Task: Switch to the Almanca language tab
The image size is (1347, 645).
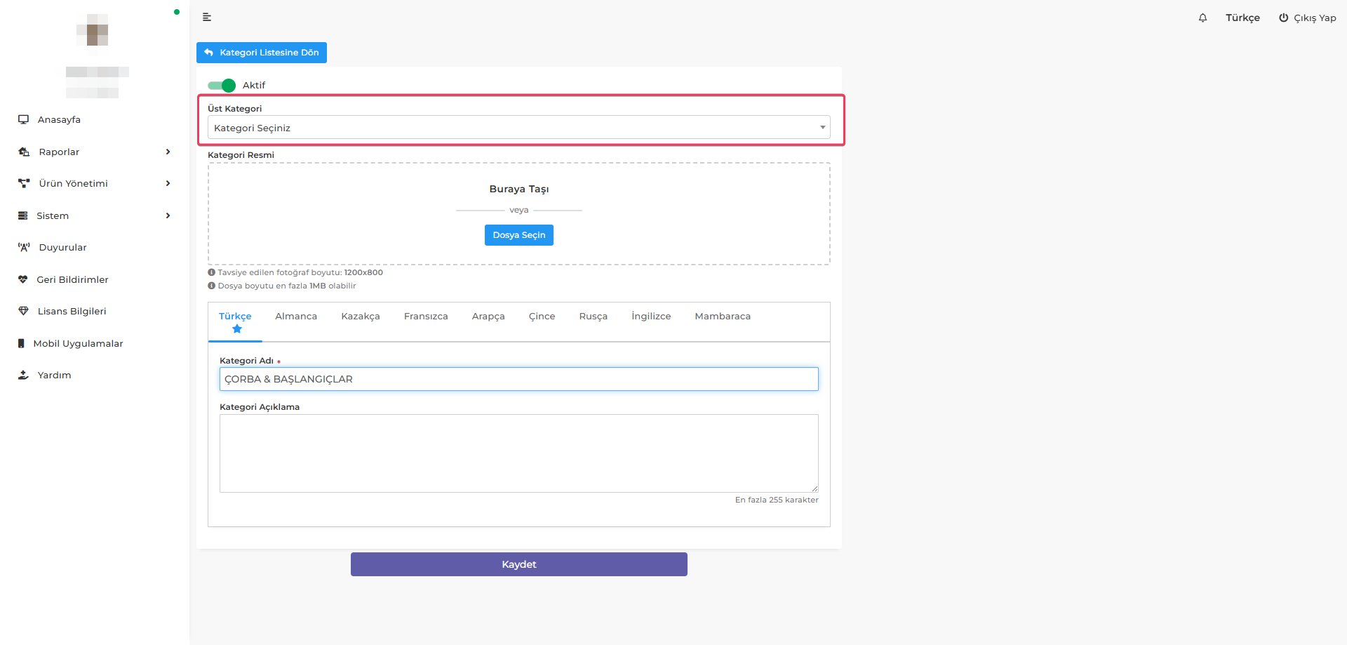Action: click(x=295, y=317)
